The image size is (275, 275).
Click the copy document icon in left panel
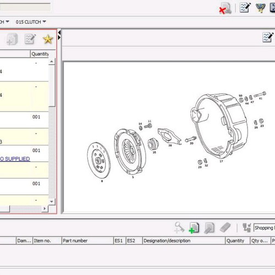click(x=12, y=39)
